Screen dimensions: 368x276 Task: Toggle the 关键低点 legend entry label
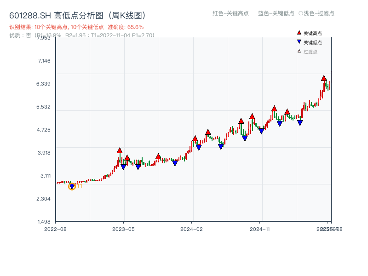coord(313,42)
